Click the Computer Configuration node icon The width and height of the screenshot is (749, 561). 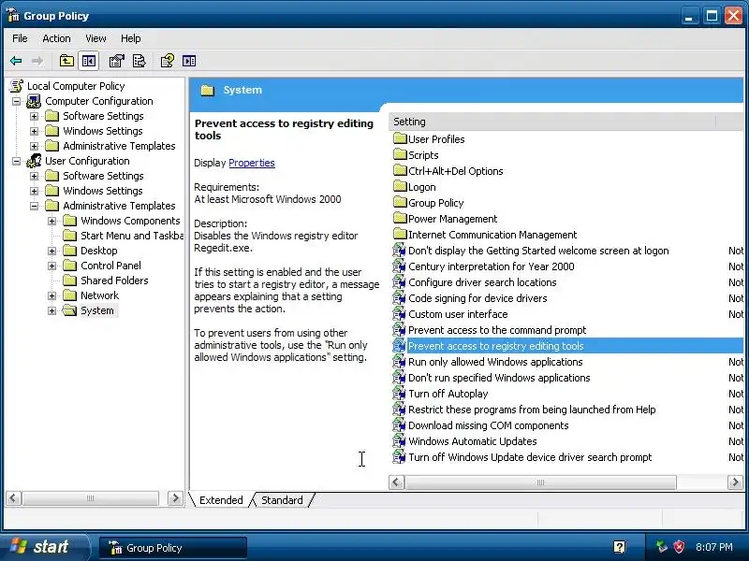[x=34, y=101]
